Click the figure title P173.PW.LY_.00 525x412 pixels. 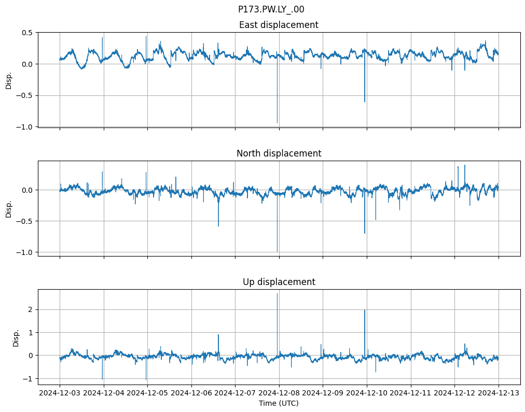[x=271, y=9]
